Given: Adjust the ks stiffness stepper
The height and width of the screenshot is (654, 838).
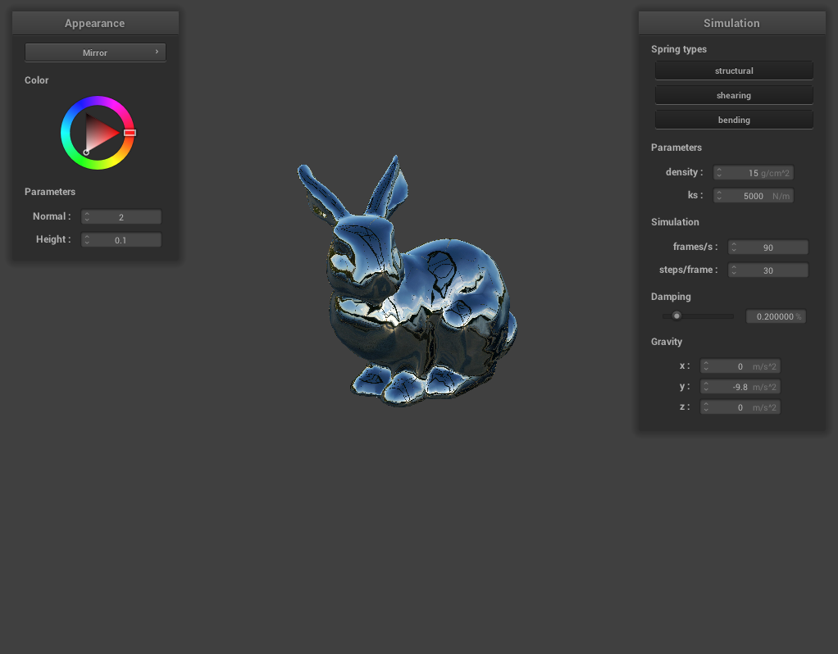Looking at the screenshot, I should point(718,195).
